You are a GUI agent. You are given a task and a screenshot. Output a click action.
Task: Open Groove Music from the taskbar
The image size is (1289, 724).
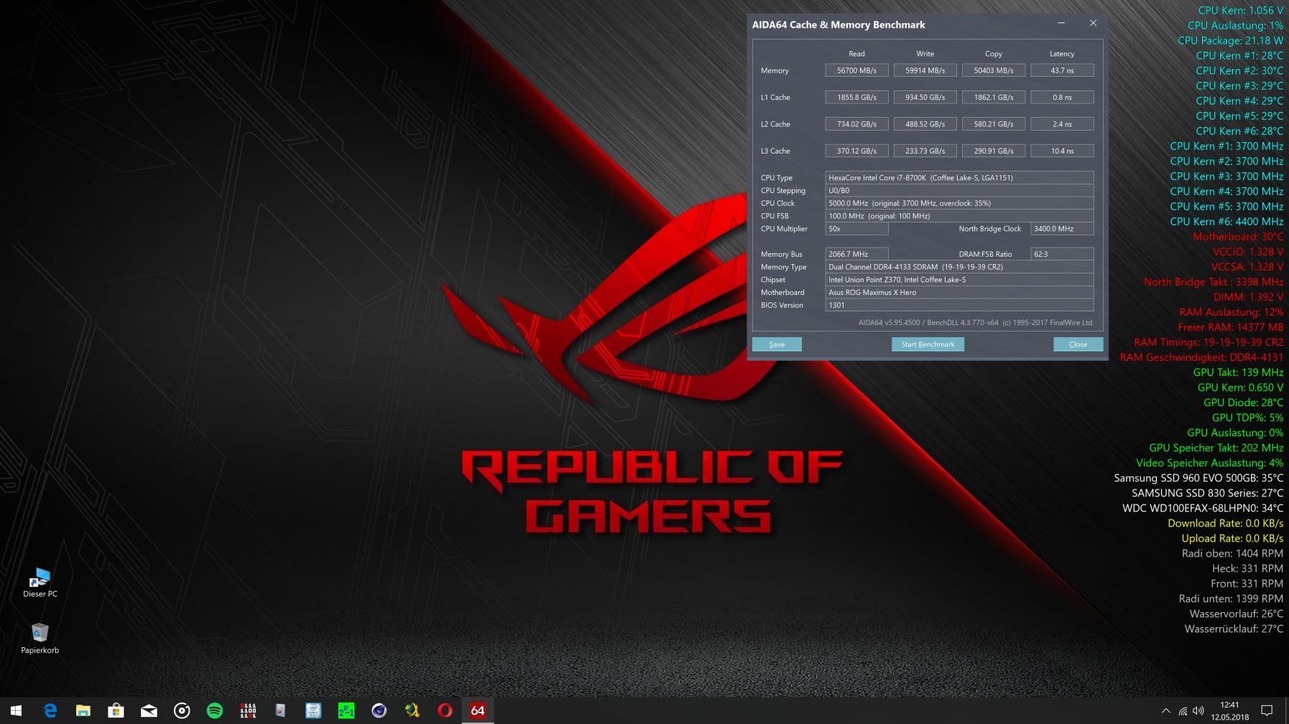(x=182, y=710)
